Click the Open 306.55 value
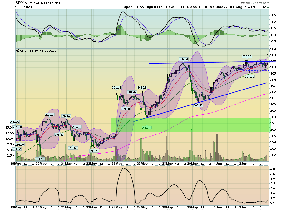 pos(134,7)
